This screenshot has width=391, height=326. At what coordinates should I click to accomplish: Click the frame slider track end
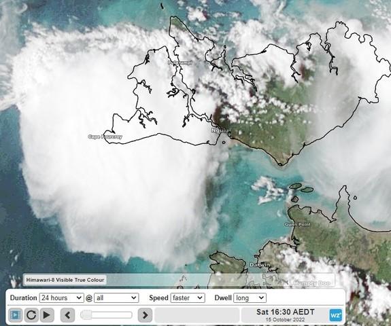[x=129, y=315]
